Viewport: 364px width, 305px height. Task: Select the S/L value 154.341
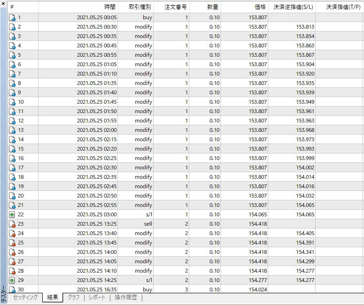tap(305, 252)
